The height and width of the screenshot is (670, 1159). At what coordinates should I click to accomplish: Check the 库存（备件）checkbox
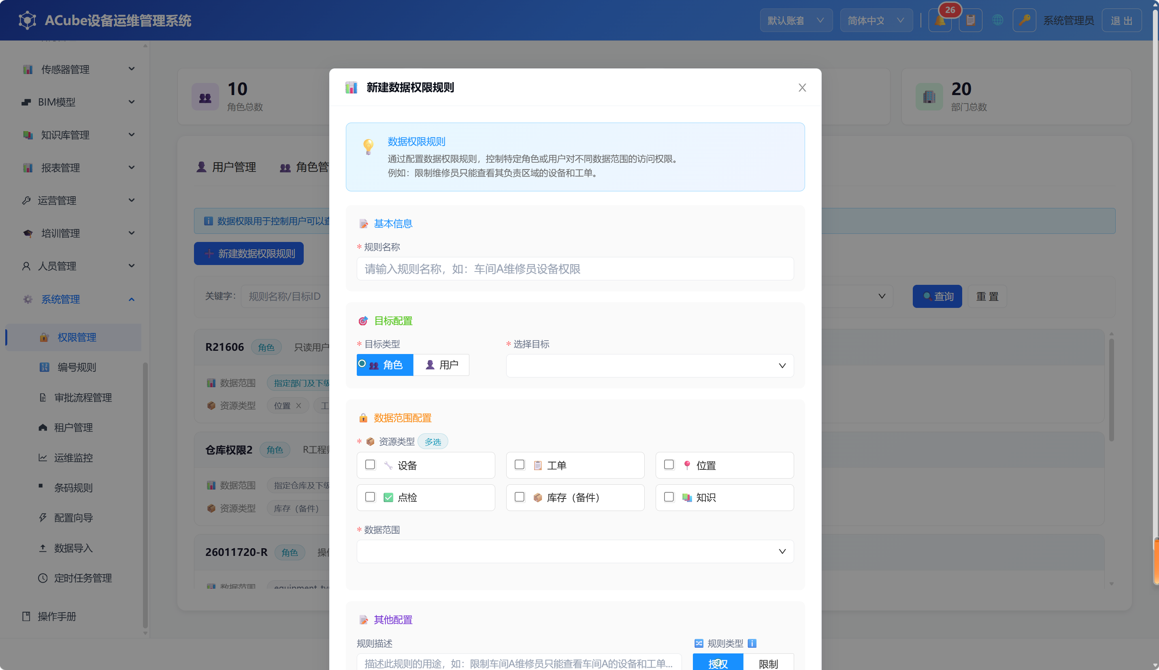point(519,497)
